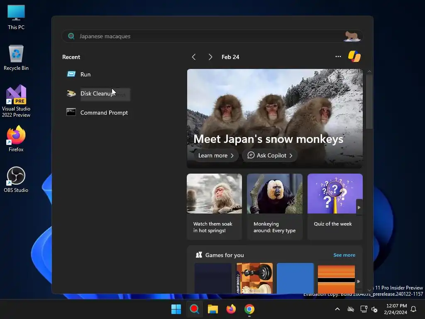
Task: Click the muted volume tray icon
Action: [x=374, y=309]
